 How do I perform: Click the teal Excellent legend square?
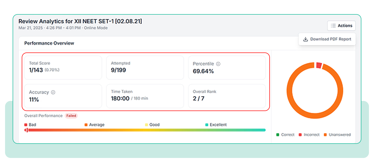[x=207, y=125]
